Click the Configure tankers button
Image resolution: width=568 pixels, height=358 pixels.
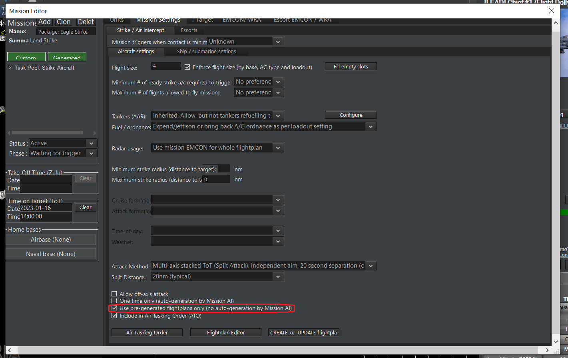click(351, 115)
